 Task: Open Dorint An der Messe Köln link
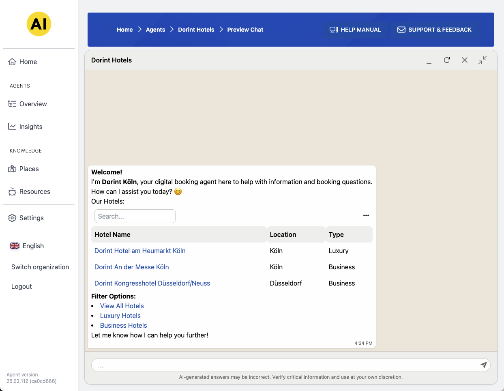coord(132,267)
